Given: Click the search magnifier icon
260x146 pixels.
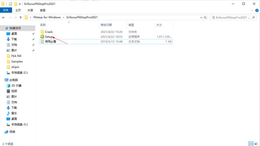Looking at the screenshot, I should [x=253, y=17].
